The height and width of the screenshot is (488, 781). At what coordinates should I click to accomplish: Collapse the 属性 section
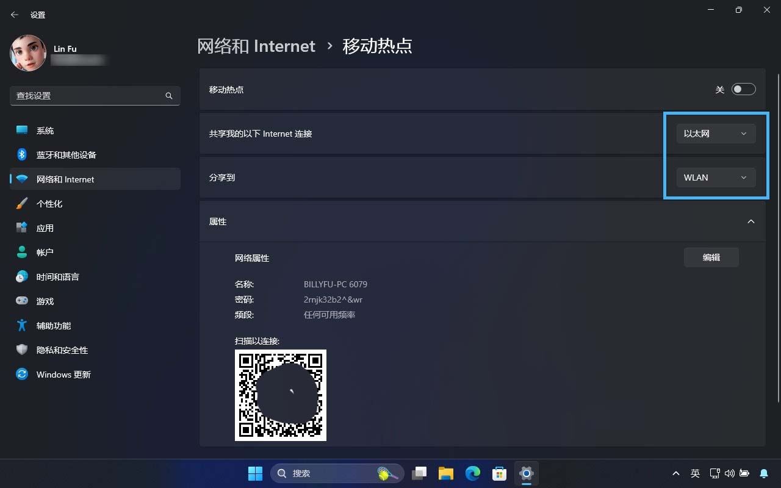click(x=751, y=221)
